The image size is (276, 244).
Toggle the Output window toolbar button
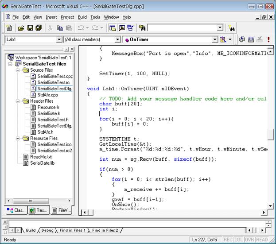point(121,28)
